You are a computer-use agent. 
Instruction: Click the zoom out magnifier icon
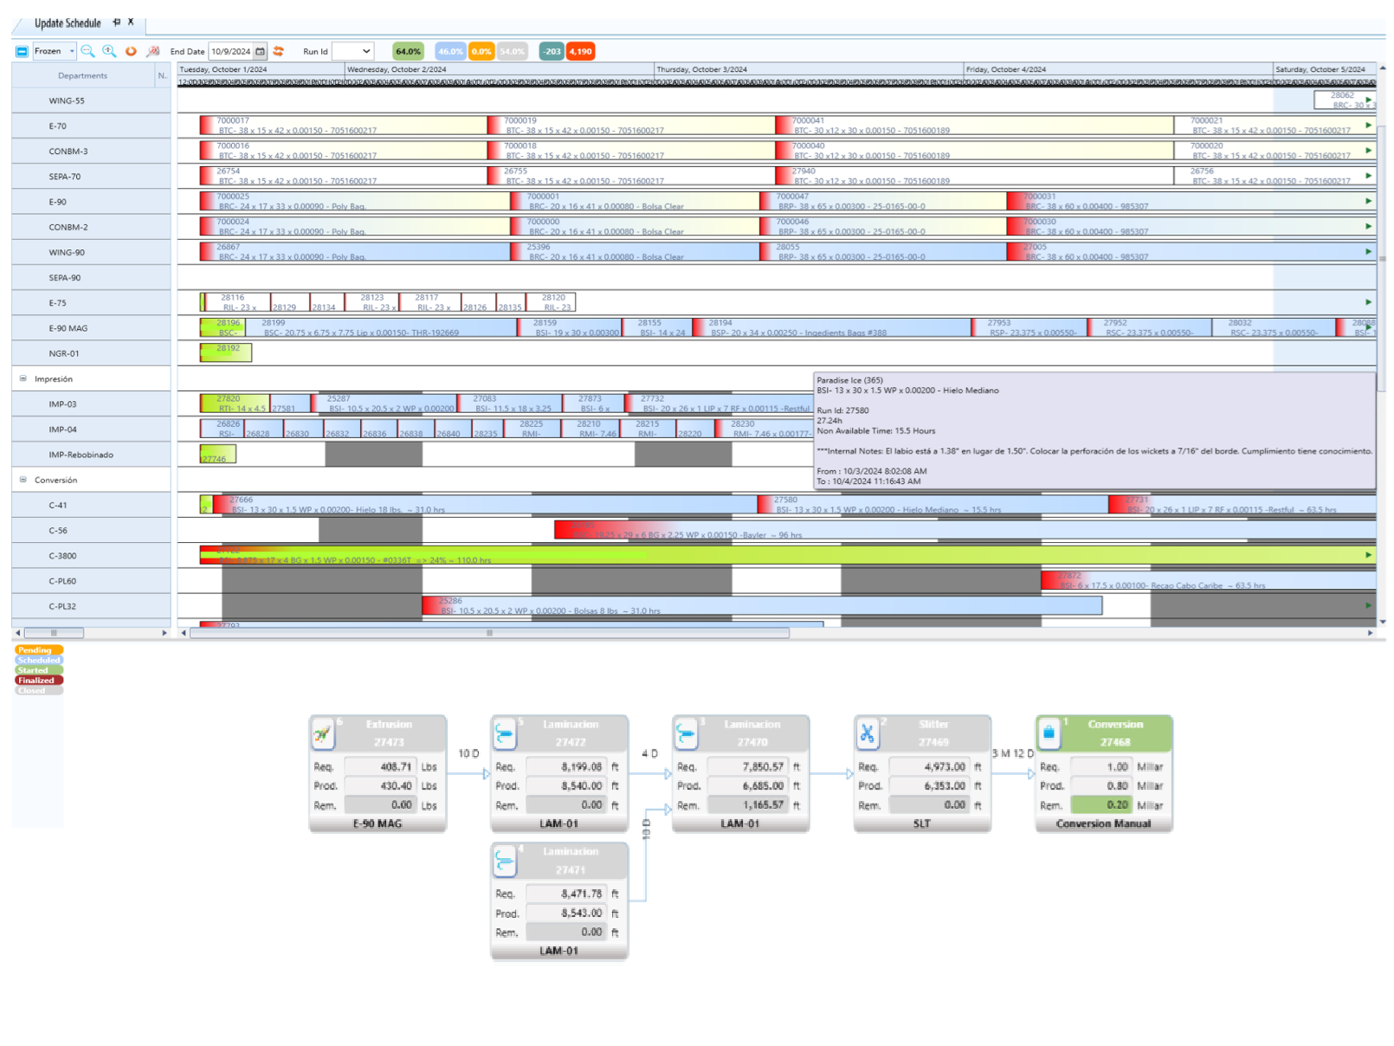pyautogui.click(x=87, y=51)
